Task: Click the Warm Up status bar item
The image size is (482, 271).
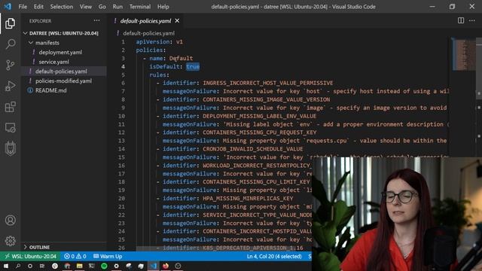Action: click(108, 256)
